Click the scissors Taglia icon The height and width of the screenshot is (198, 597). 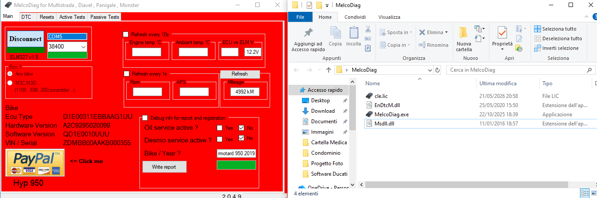368,30
